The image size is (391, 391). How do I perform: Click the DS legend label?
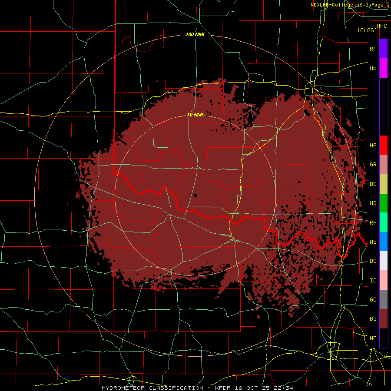(x=373, y=261)
